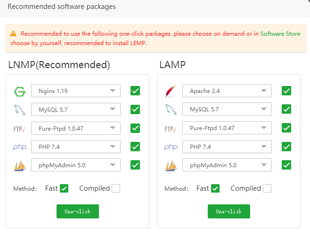Click the phpMyAdmin sailboat icon in LNMP
The width and height of the screenshot is (310, 233).
tap(19, 165)
